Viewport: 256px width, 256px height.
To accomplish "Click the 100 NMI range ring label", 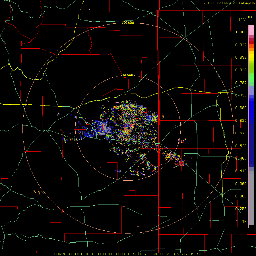I will click(x=128, y=22).
